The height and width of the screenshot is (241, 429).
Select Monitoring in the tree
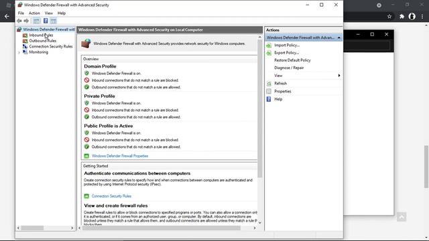point(39,52)
